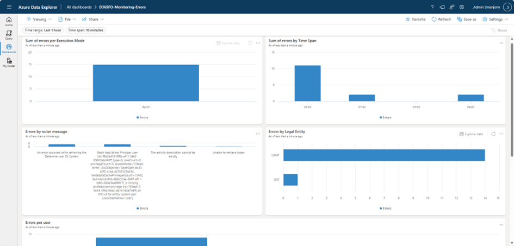Open Time range: Last 1 hour filter
514x246 pixels.
(42, 30)
